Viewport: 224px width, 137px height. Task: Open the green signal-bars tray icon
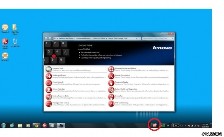coord(163,125)
